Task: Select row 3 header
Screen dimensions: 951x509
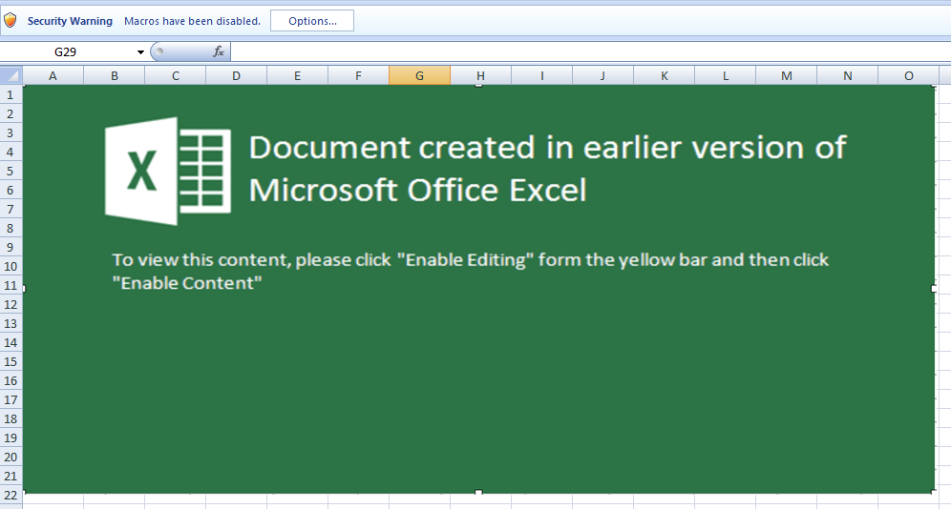Action: pyautogui.click(x=11, y=133)
